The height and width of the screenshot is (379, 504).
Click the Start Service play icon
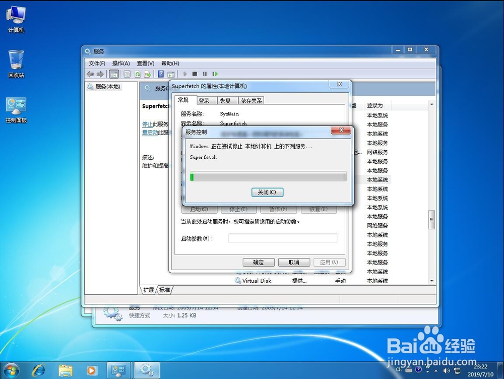pyautogui.click(x=185, y=74)
